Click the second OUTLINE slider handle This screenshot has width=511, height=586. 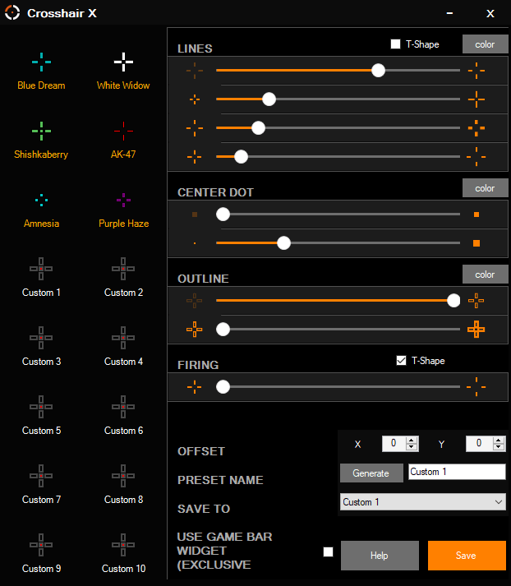pos(223,330)
